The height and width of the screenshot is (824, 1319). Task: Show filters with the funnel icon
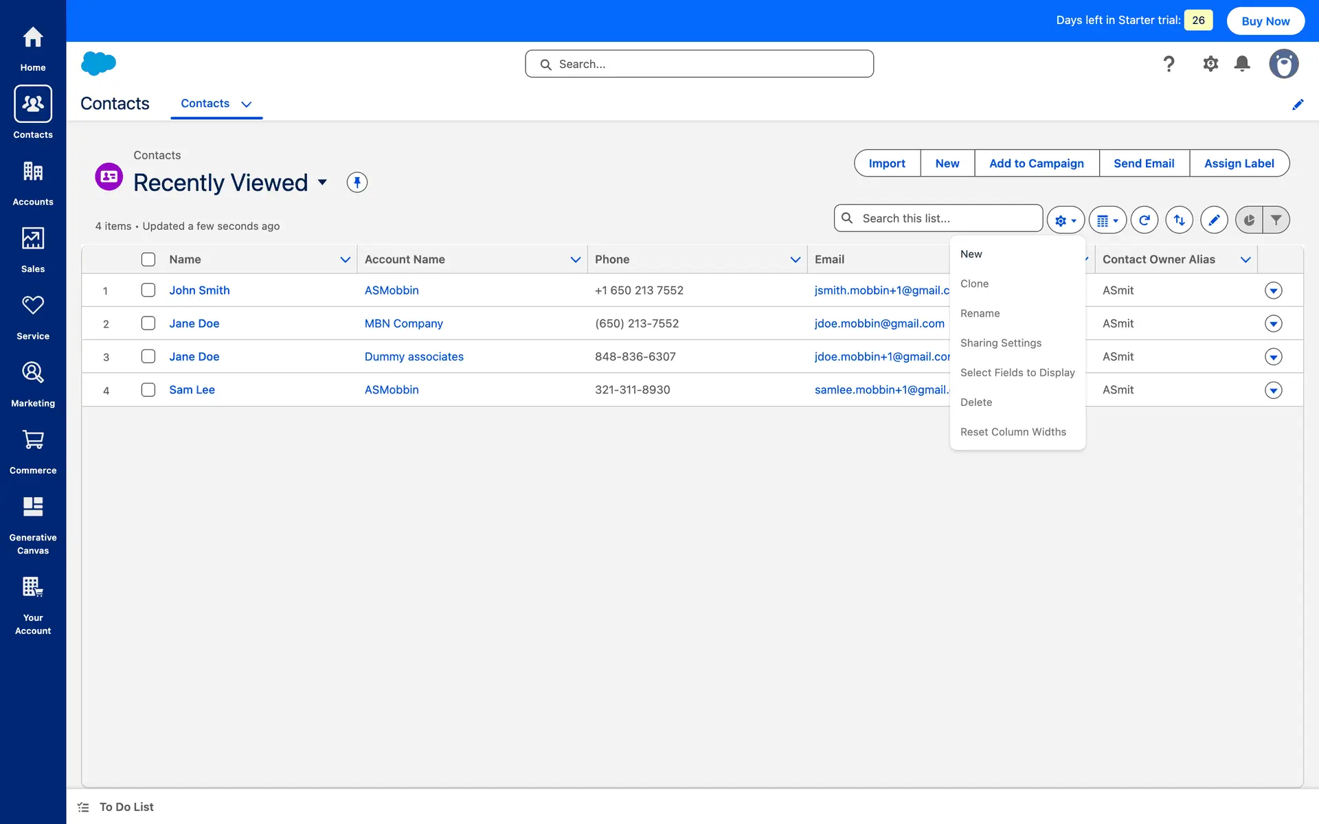click(x=1276, y=220)
